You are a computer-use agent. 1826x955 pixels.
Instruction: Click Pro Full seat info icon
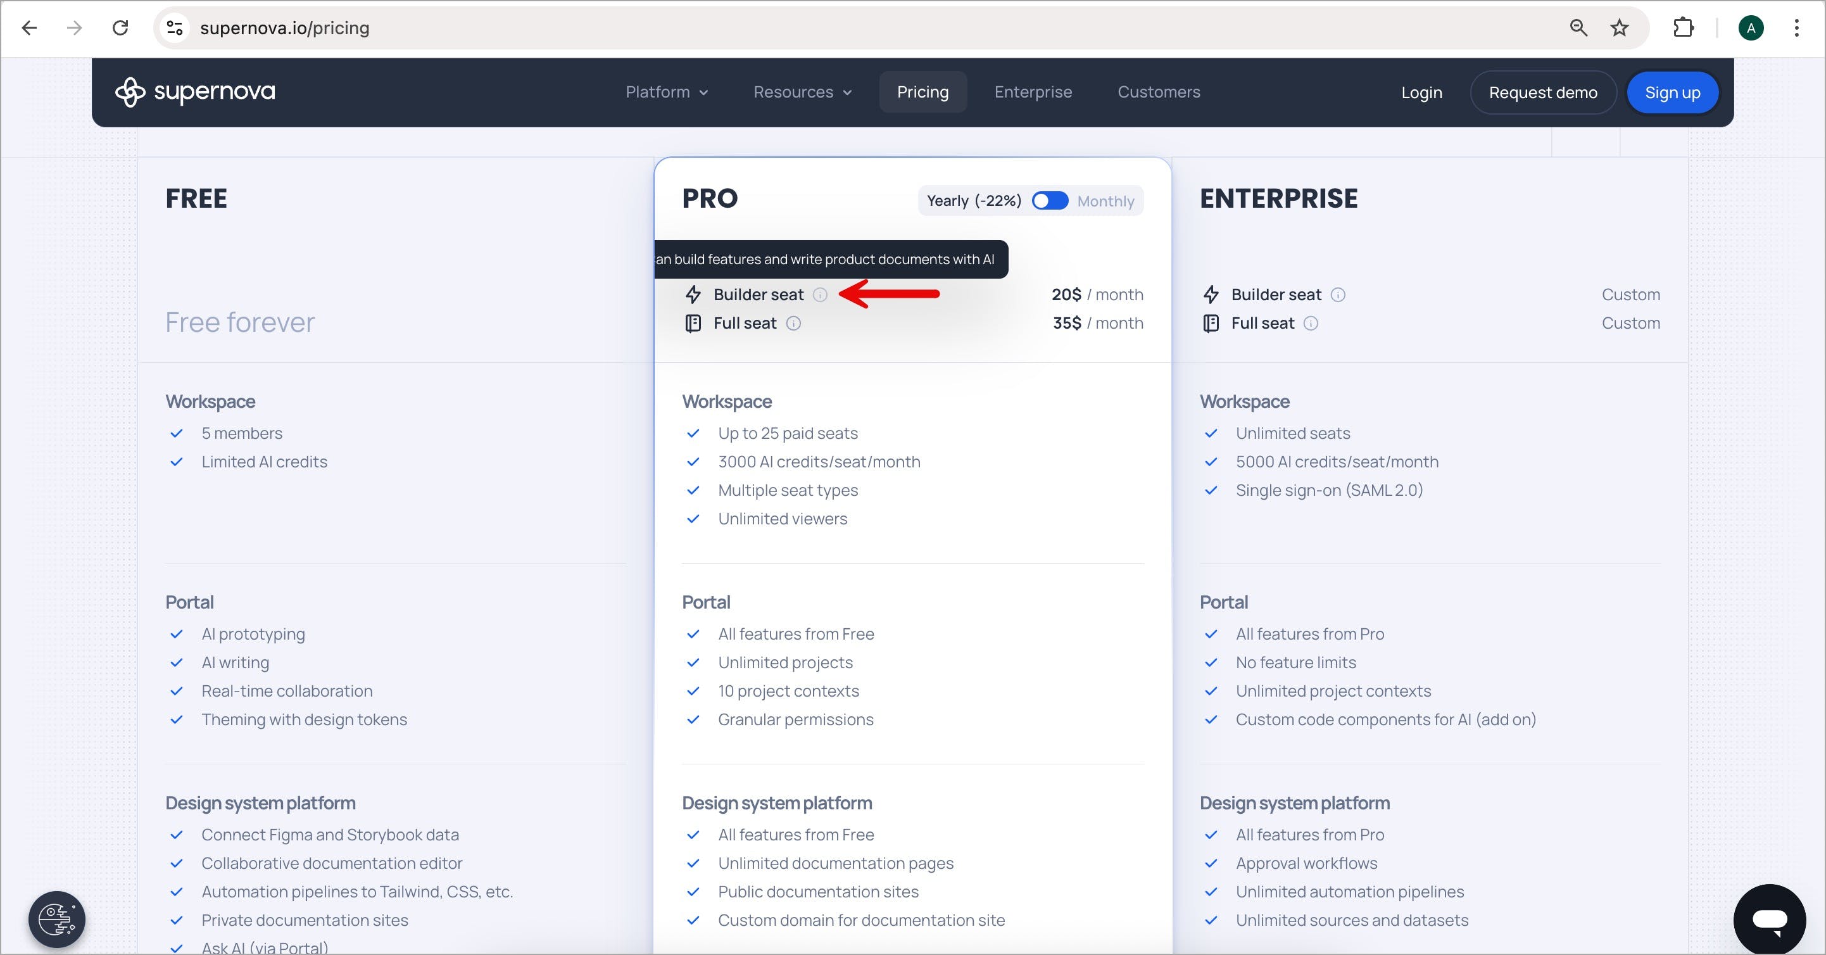click(793, 324)
